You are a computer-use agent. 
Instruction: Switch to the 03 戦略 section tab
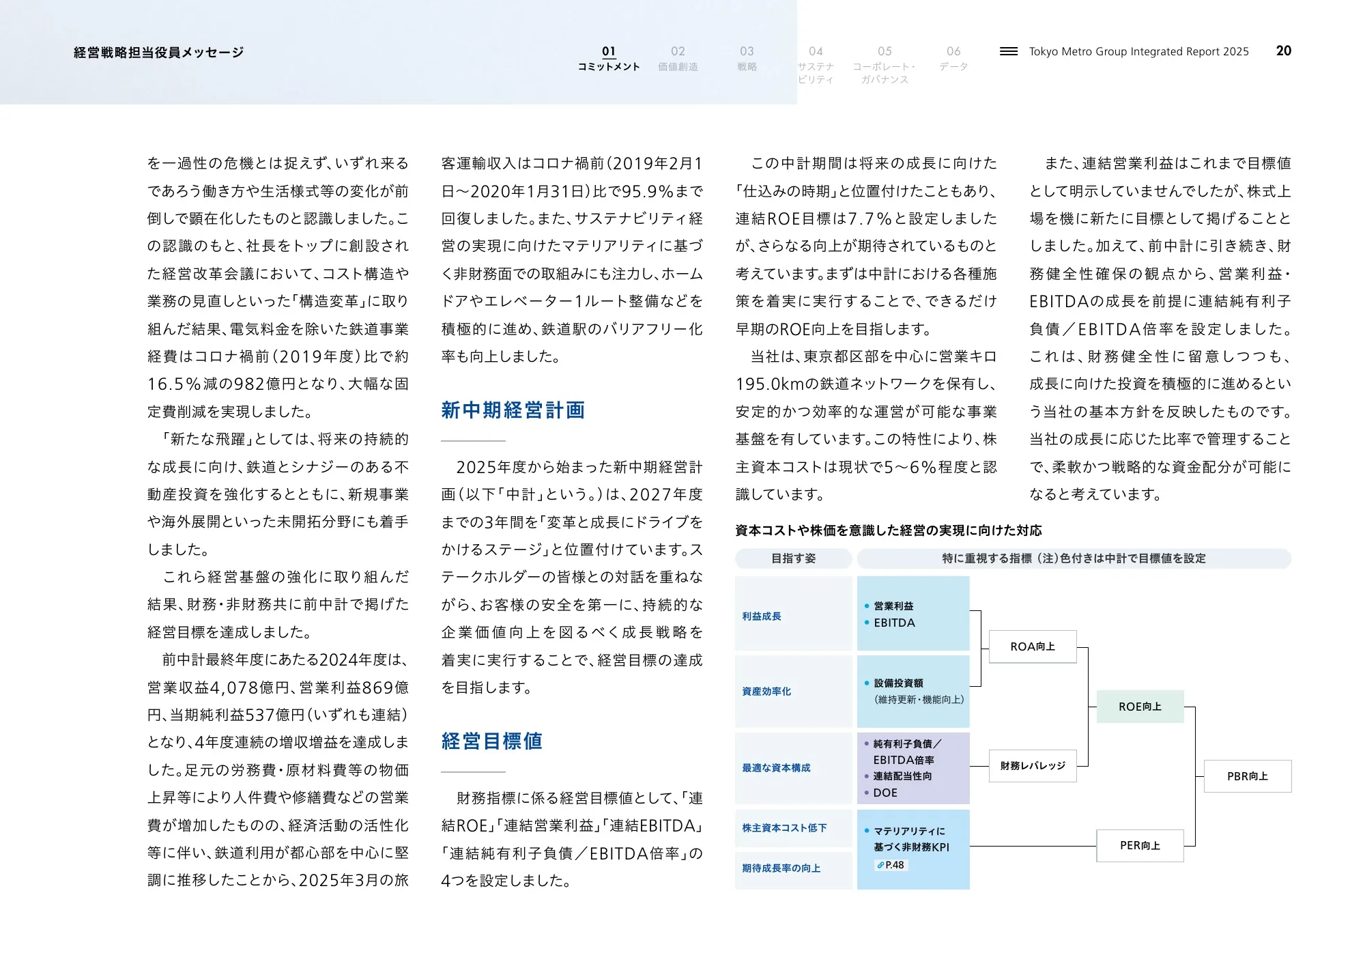[x=747, y=59]
